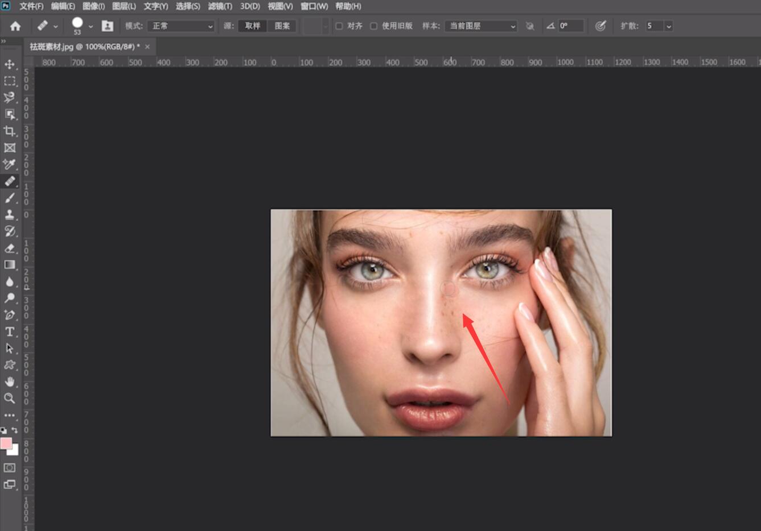Select the Zoom tool

10,398
